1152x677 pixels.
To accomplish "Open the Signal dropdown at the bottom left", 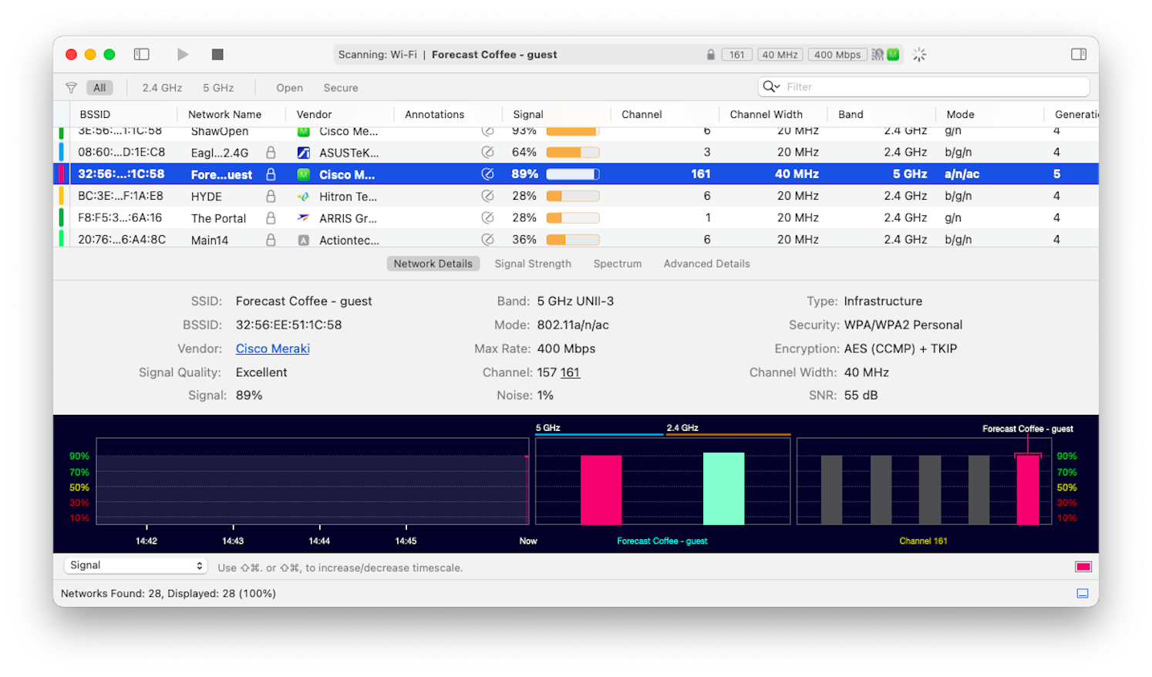I will click(x=136, y=565).
